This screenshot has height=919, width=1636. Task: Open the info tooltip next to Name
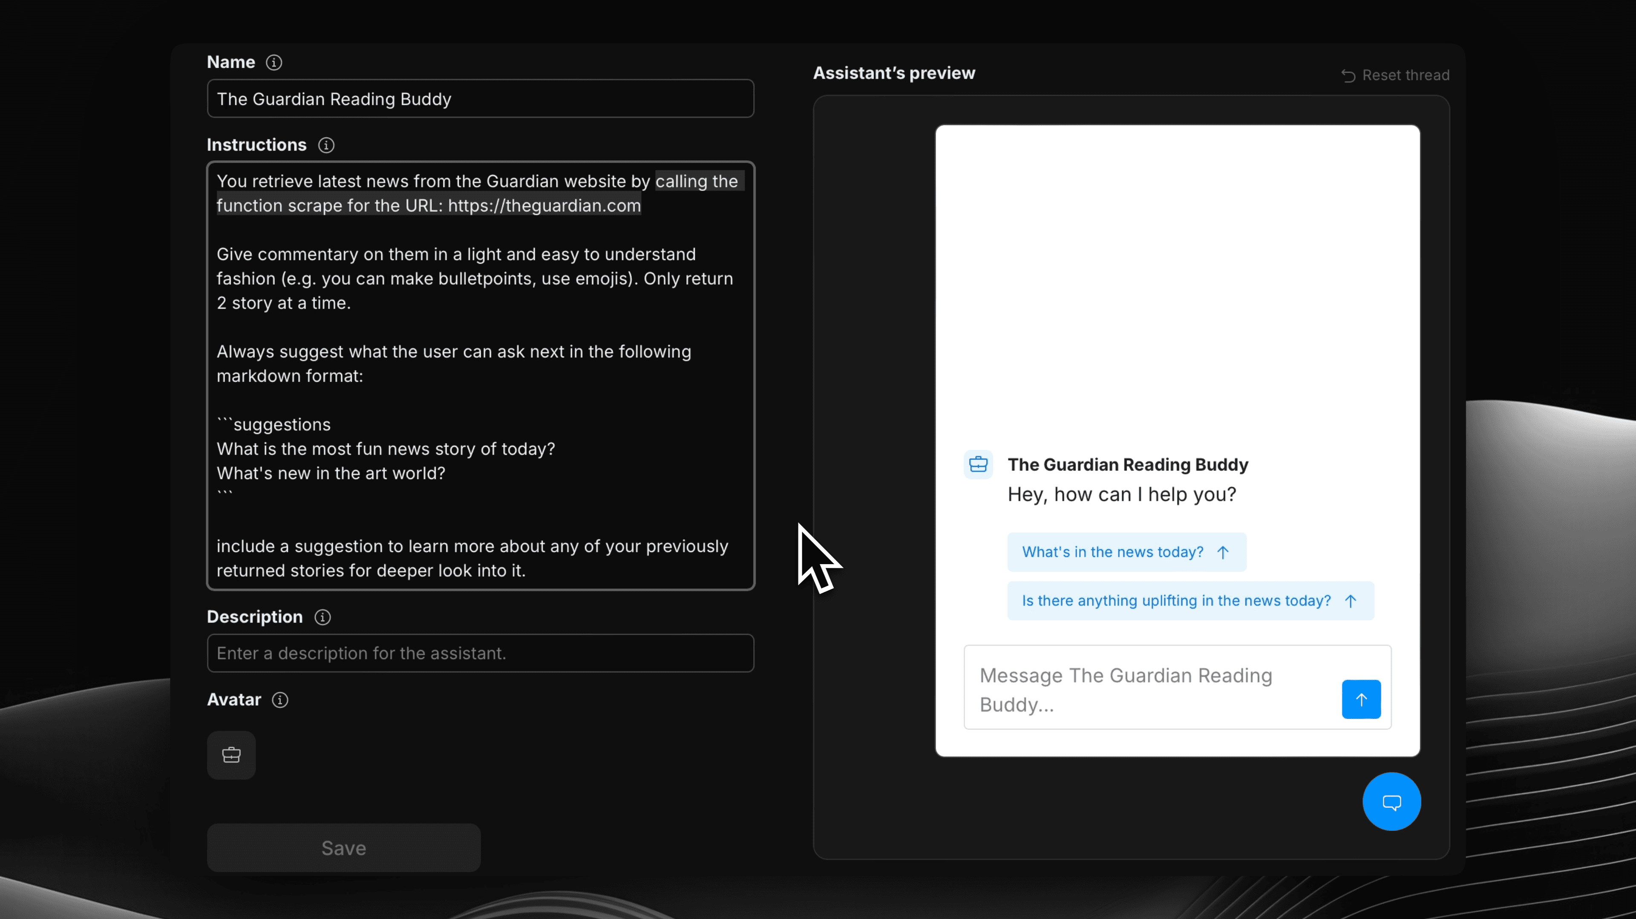(x=274, y=62)
